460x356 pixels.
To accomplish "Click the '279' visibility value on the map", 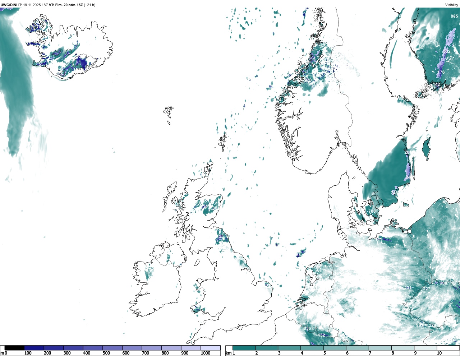I will (x=432, y=325).
